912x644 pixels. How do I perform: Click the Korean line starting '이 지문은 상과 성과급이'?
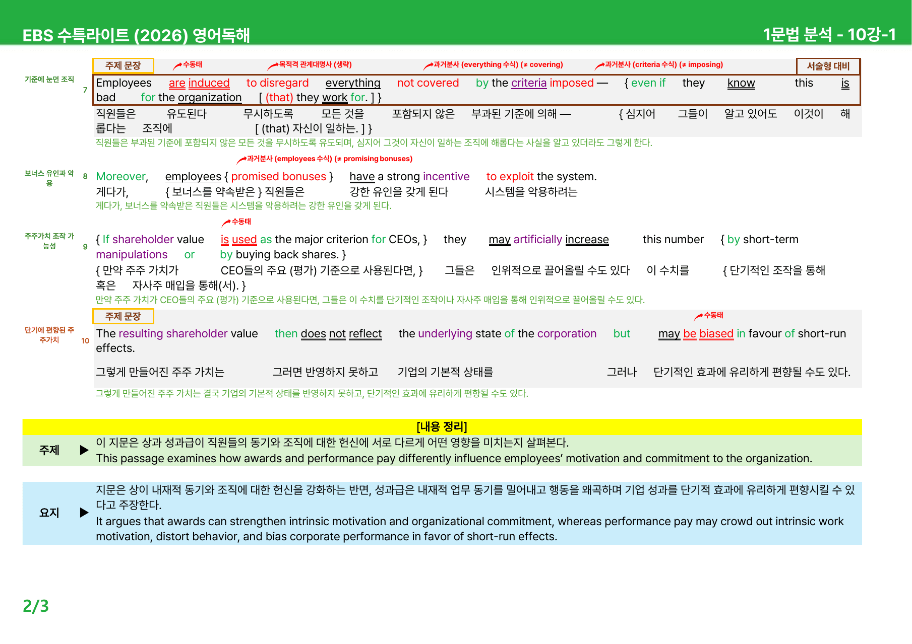point(332,443)
